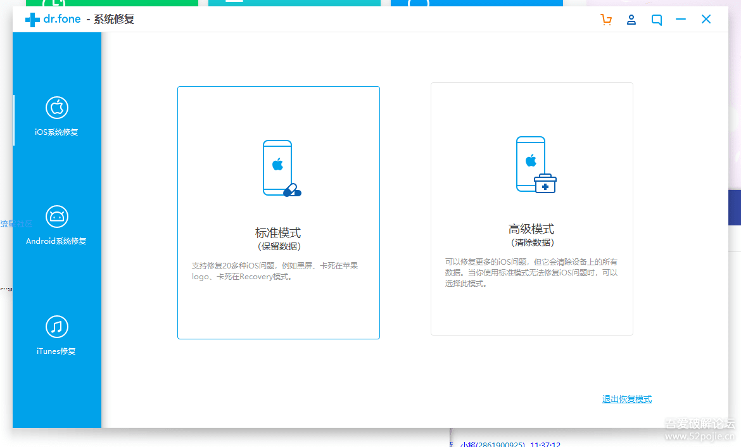The image size is (741, 447).
Task: Close the dr.fone window
Action: coord(706,19)
